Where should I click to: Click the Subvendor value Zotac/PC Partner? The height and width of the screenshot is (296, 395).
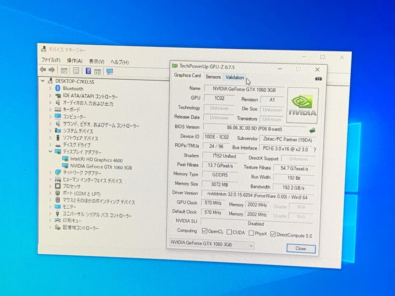point(287,139)
